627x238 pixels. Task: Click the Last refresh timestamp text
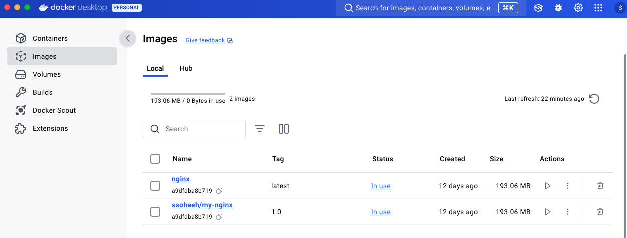coord(544,99)
